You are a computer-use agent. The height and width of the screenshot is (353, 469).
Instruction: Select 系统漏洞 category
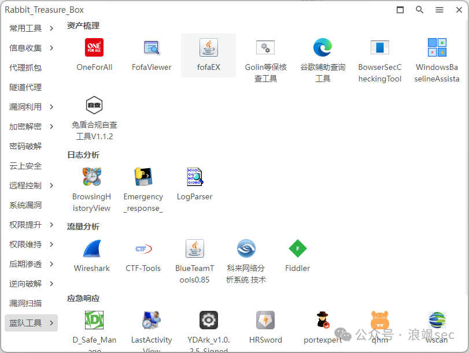pyautogui.click(x=25, y=205)
